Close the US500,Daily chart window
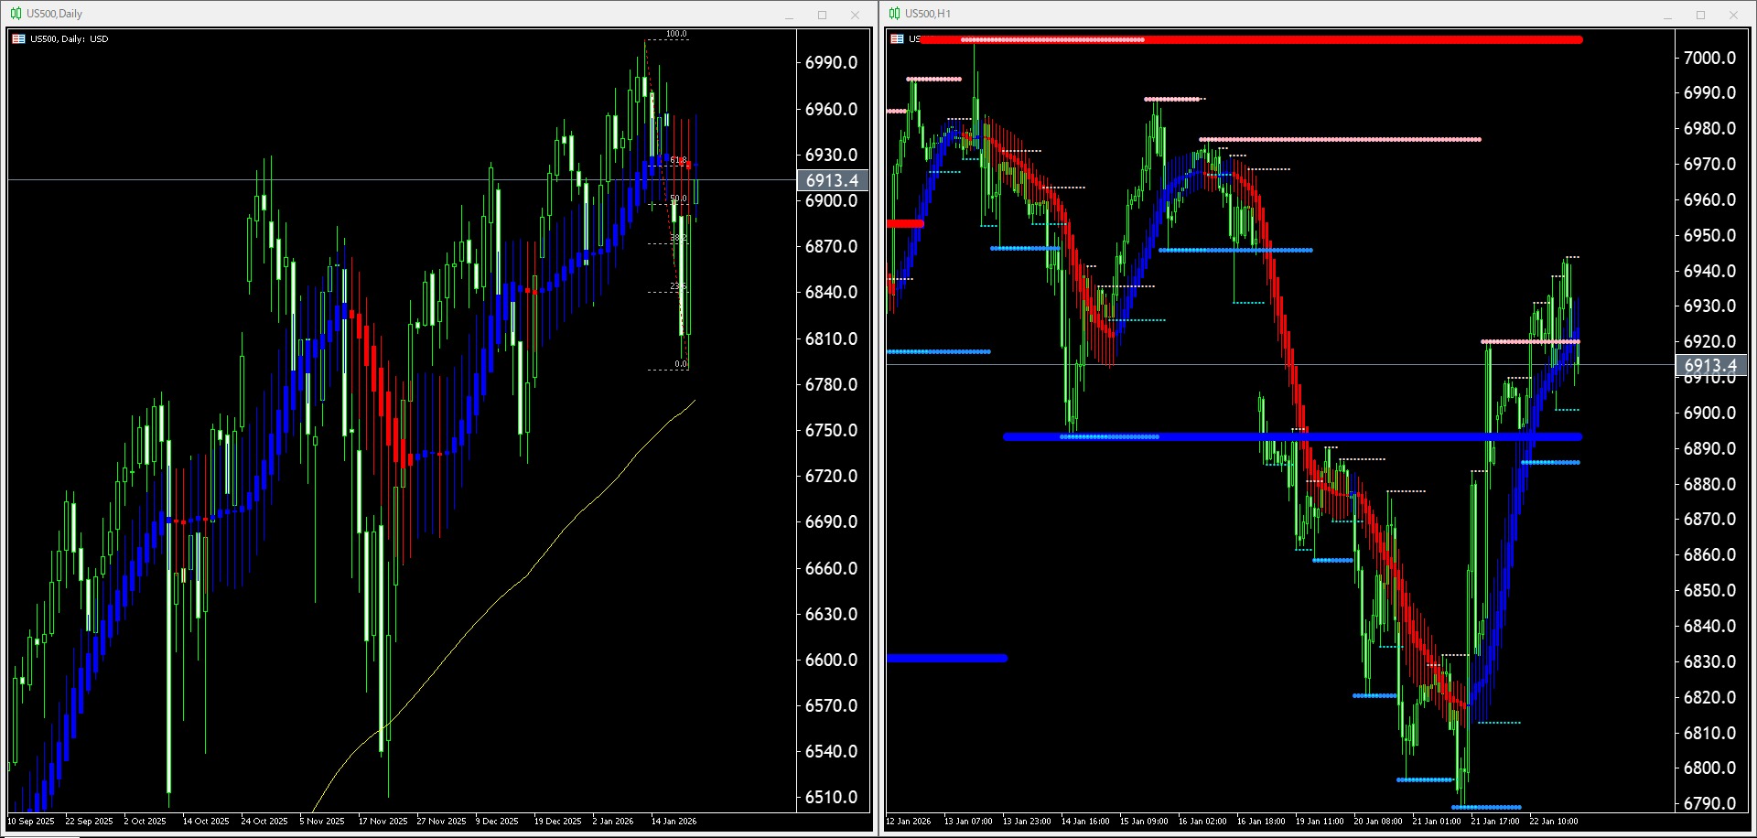 (x=855, y=15)
